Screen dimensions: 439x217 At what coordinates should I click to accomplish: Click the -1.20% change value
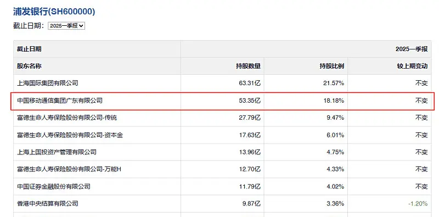tap(418, 204)
